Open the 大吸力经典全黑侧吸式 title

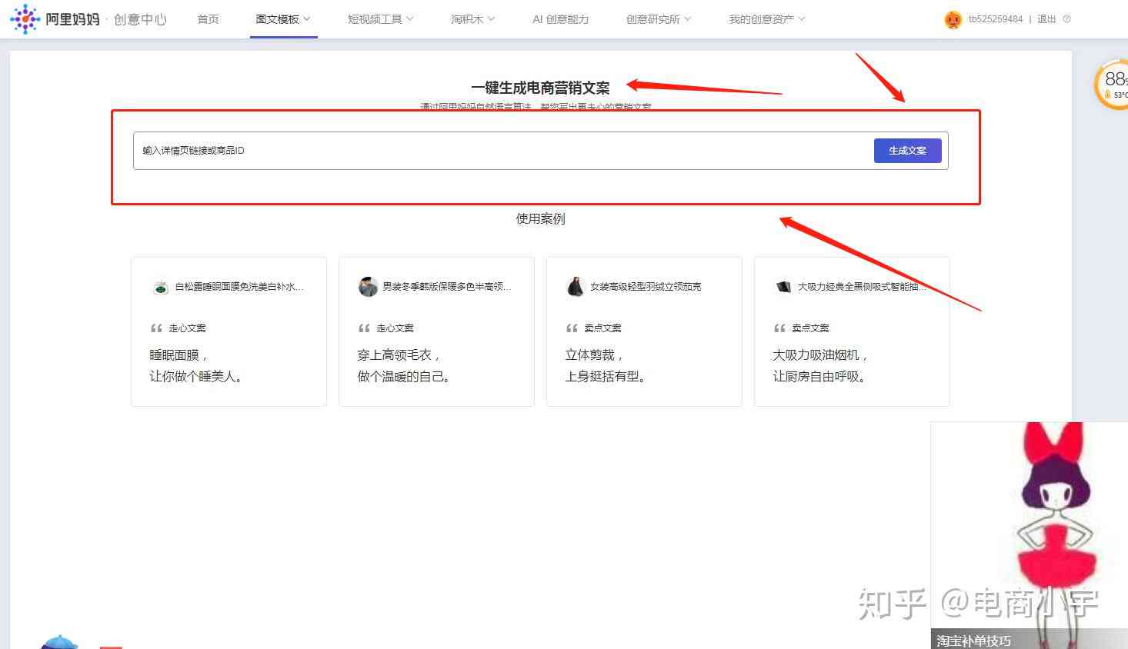point(862,287)
